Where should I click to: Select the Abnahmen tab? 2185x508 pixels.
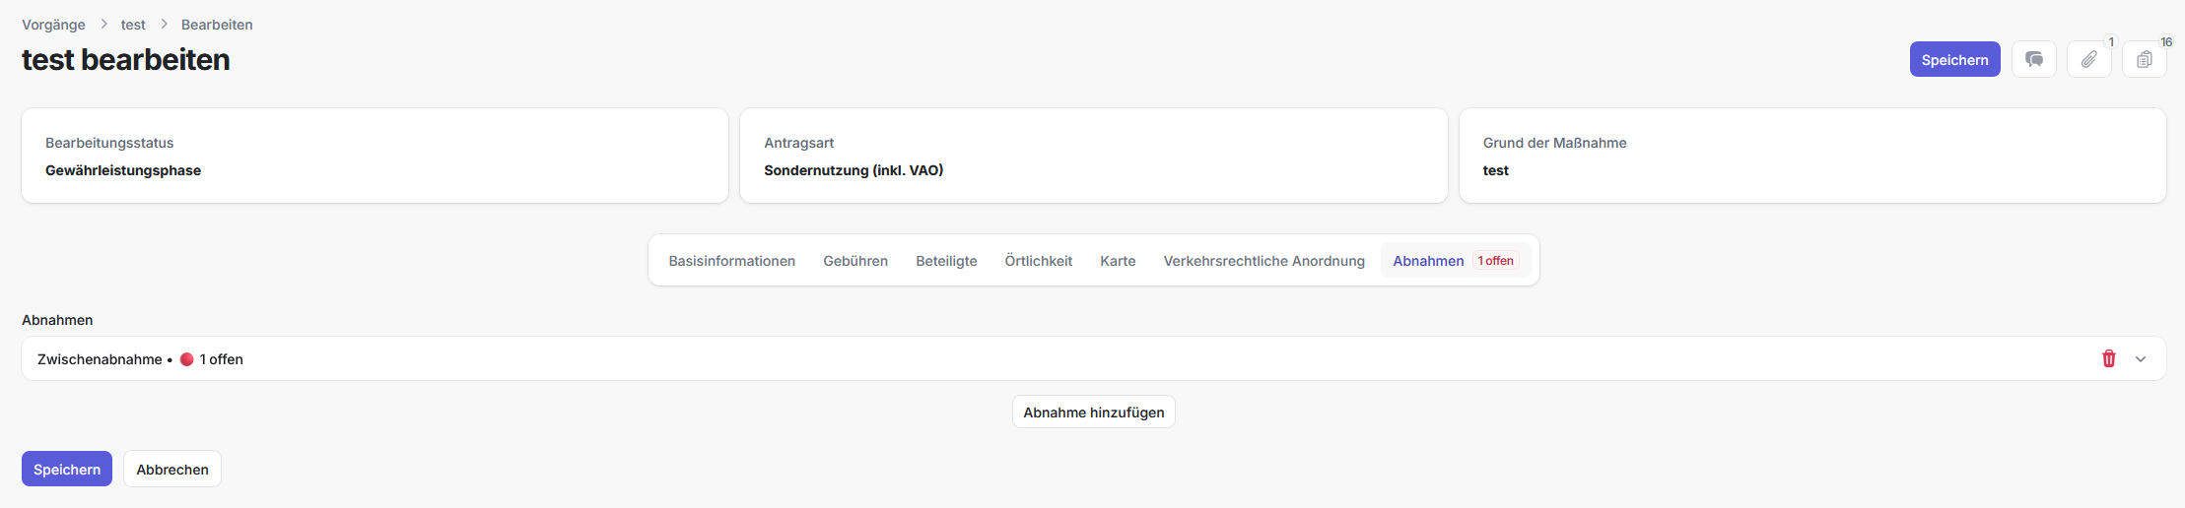(x=1428, y=261)
